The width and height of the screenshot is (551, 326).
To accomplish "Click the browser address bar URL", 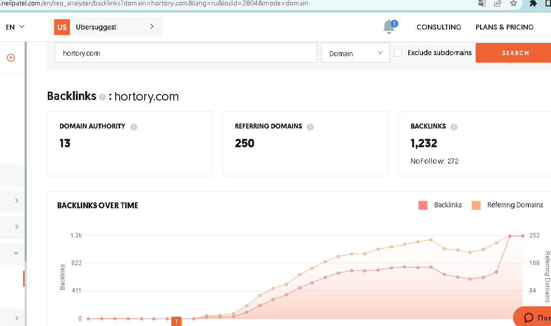I will (x=154, y=3).
